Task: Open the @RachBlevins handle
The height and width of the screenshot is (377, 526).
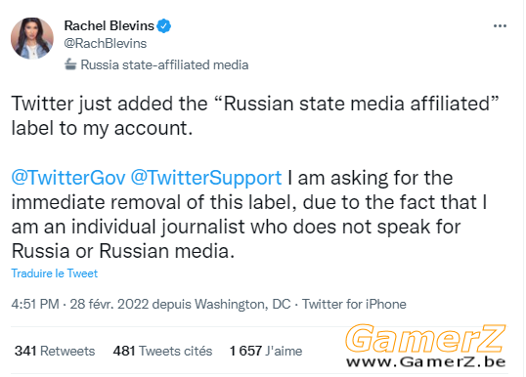Action: pyautogui.click(x=106, y=43)
